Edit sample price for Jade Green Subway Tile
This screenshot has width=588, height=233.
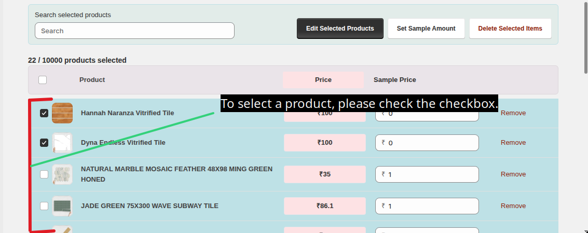tap(427, 206)
